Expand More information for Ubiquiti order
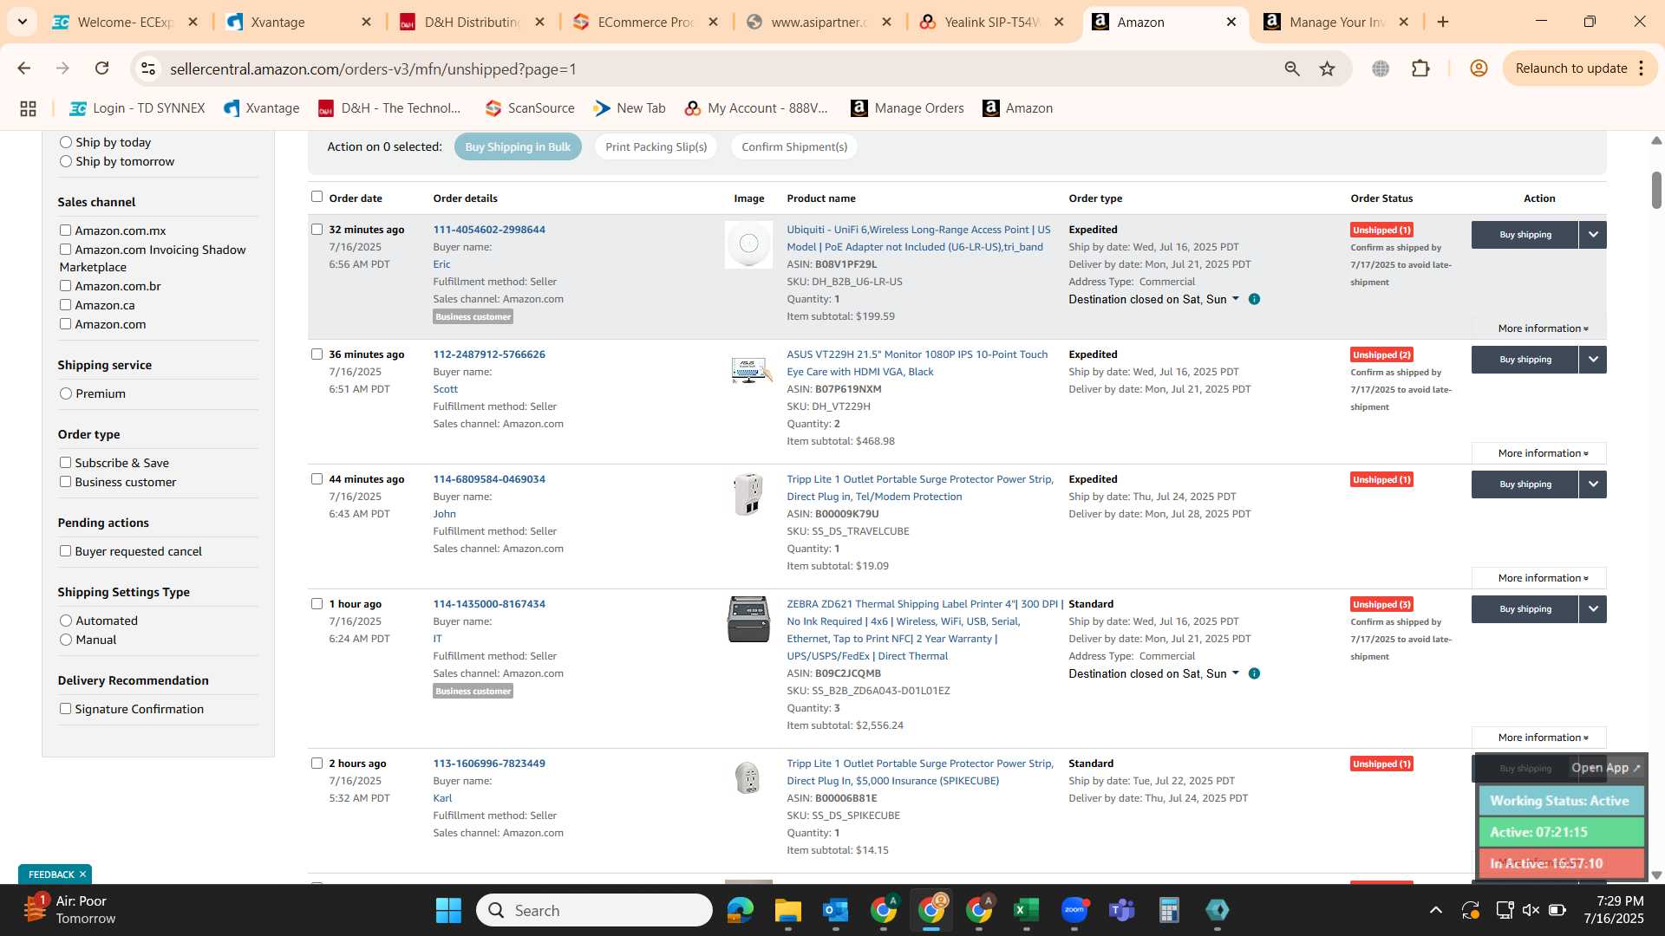This screenshot has height=936, width=1665. pyautogui.click(x=1539, y=328)
